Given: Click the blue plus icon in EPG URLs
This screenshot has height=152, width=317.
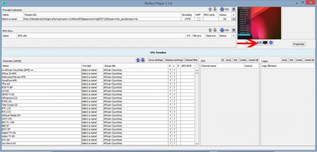Looking at the screenshot, I should pyautogui.click(x=222, y=30).
